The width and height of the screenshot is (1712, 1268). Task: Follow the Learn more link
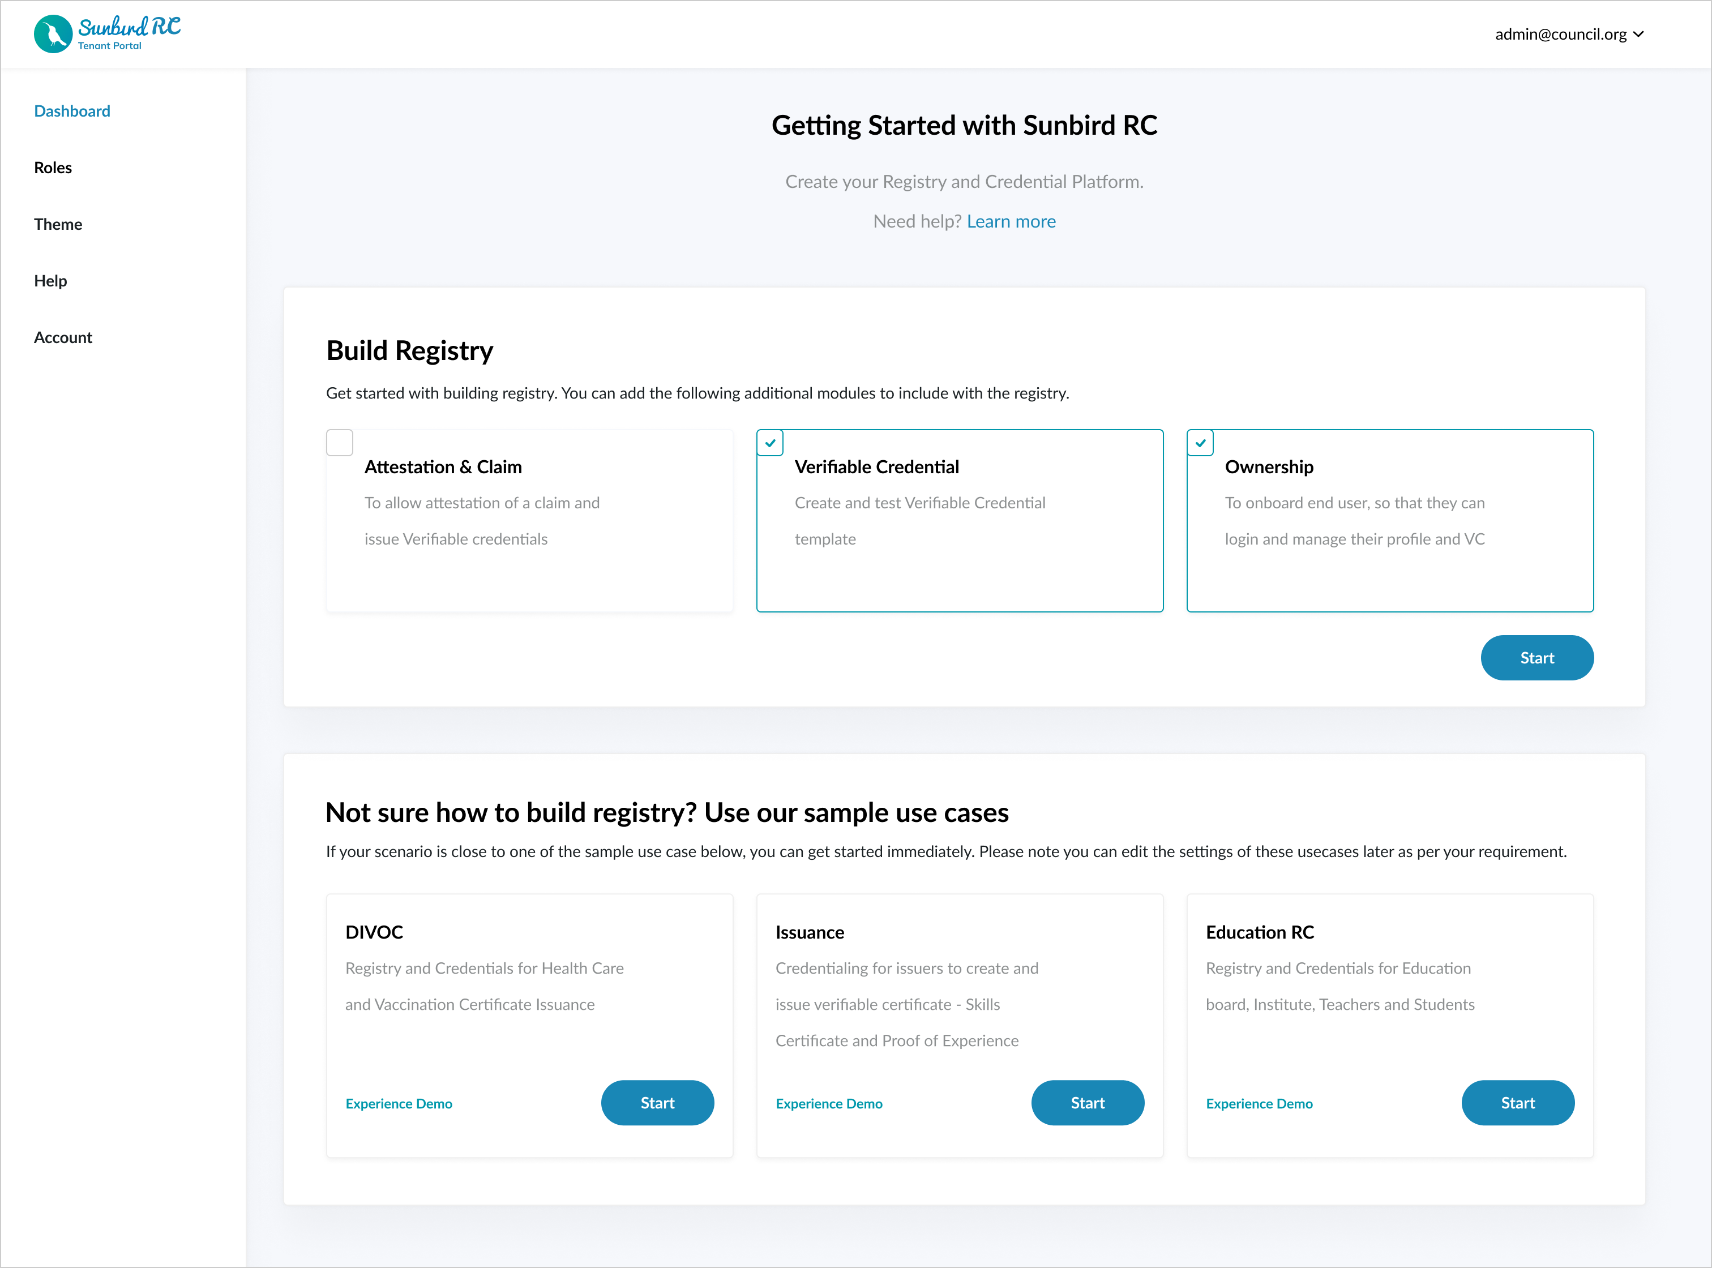coord(1011,222)
